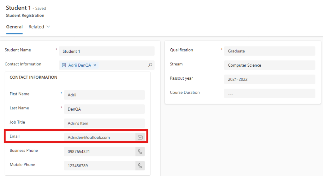Open the Qualification field showing Graduate

point(269,51)
